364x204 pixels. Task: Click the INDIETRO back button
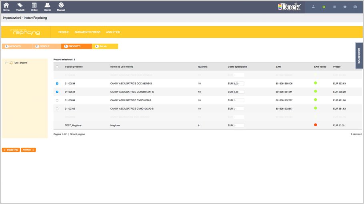pos(11,150)
